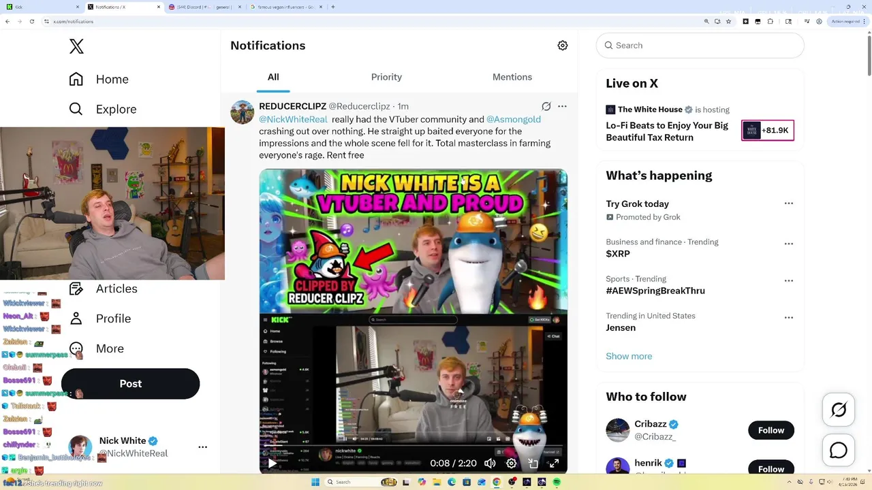Open the More menu in sidebar
This screenshot has width=872, height=490.
[96, 348]
